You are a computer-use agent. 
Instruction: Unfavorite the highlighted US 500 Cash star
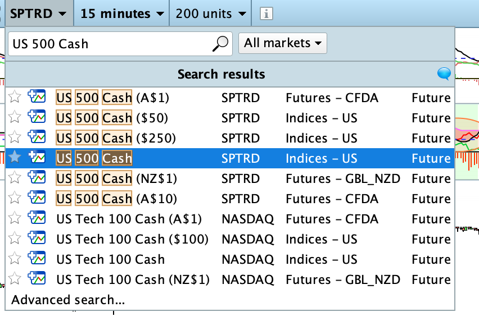click(x=15, y=158)
